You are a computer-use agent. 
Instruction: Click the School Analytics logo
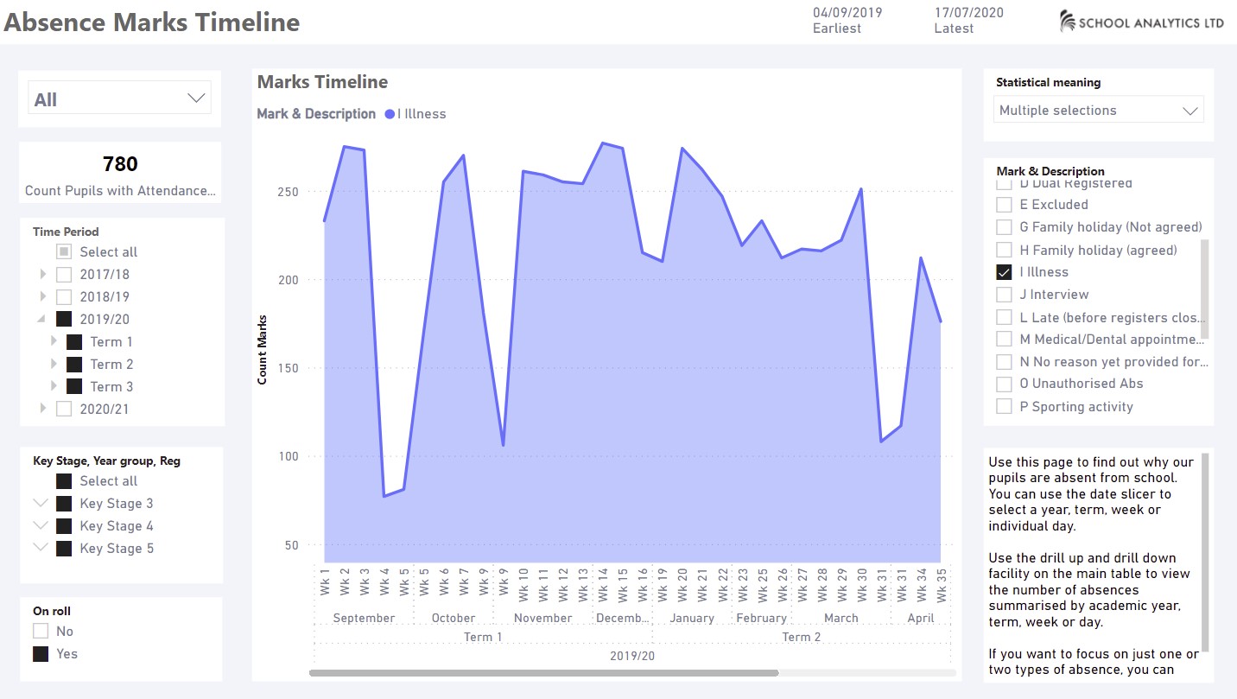point(1141,22)
